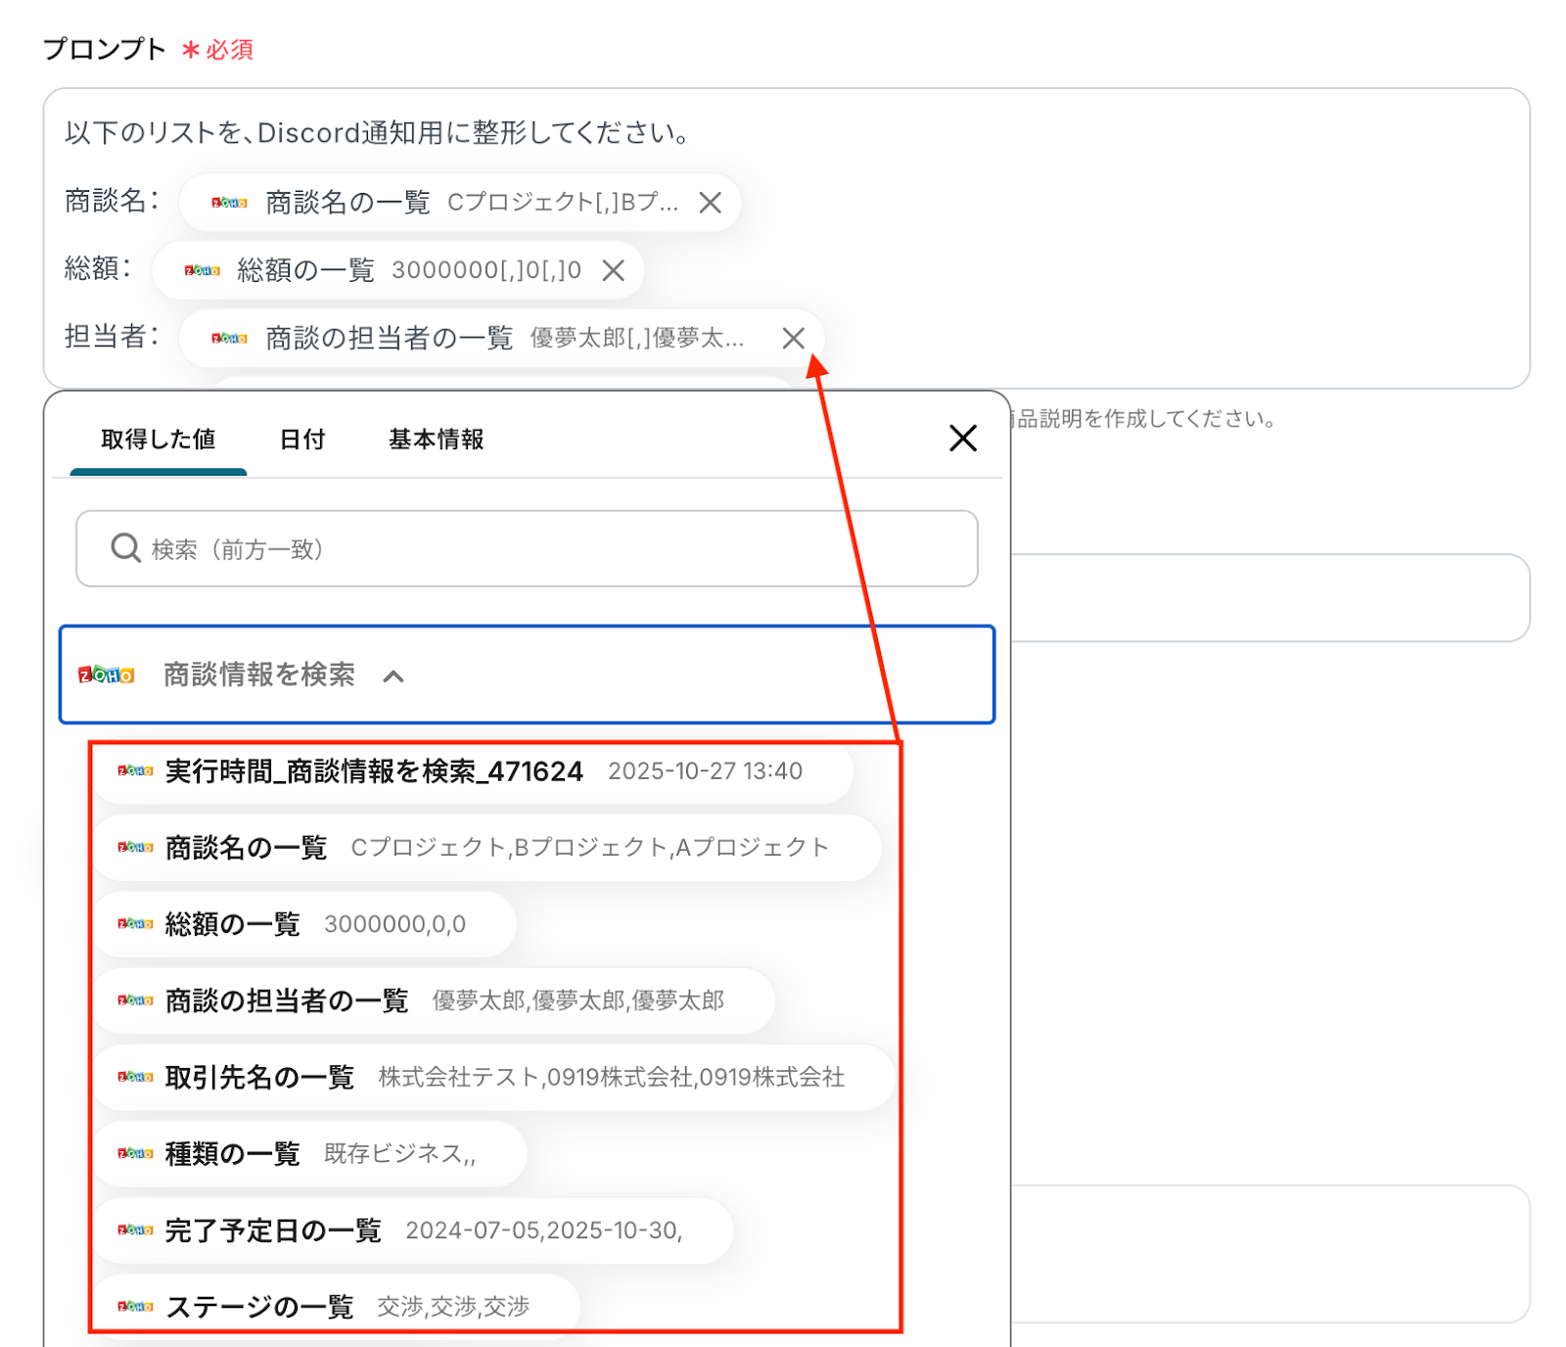Select ステージの一覧 in the value list
1566x1347 pixels.
click(x=337, y=1306)
